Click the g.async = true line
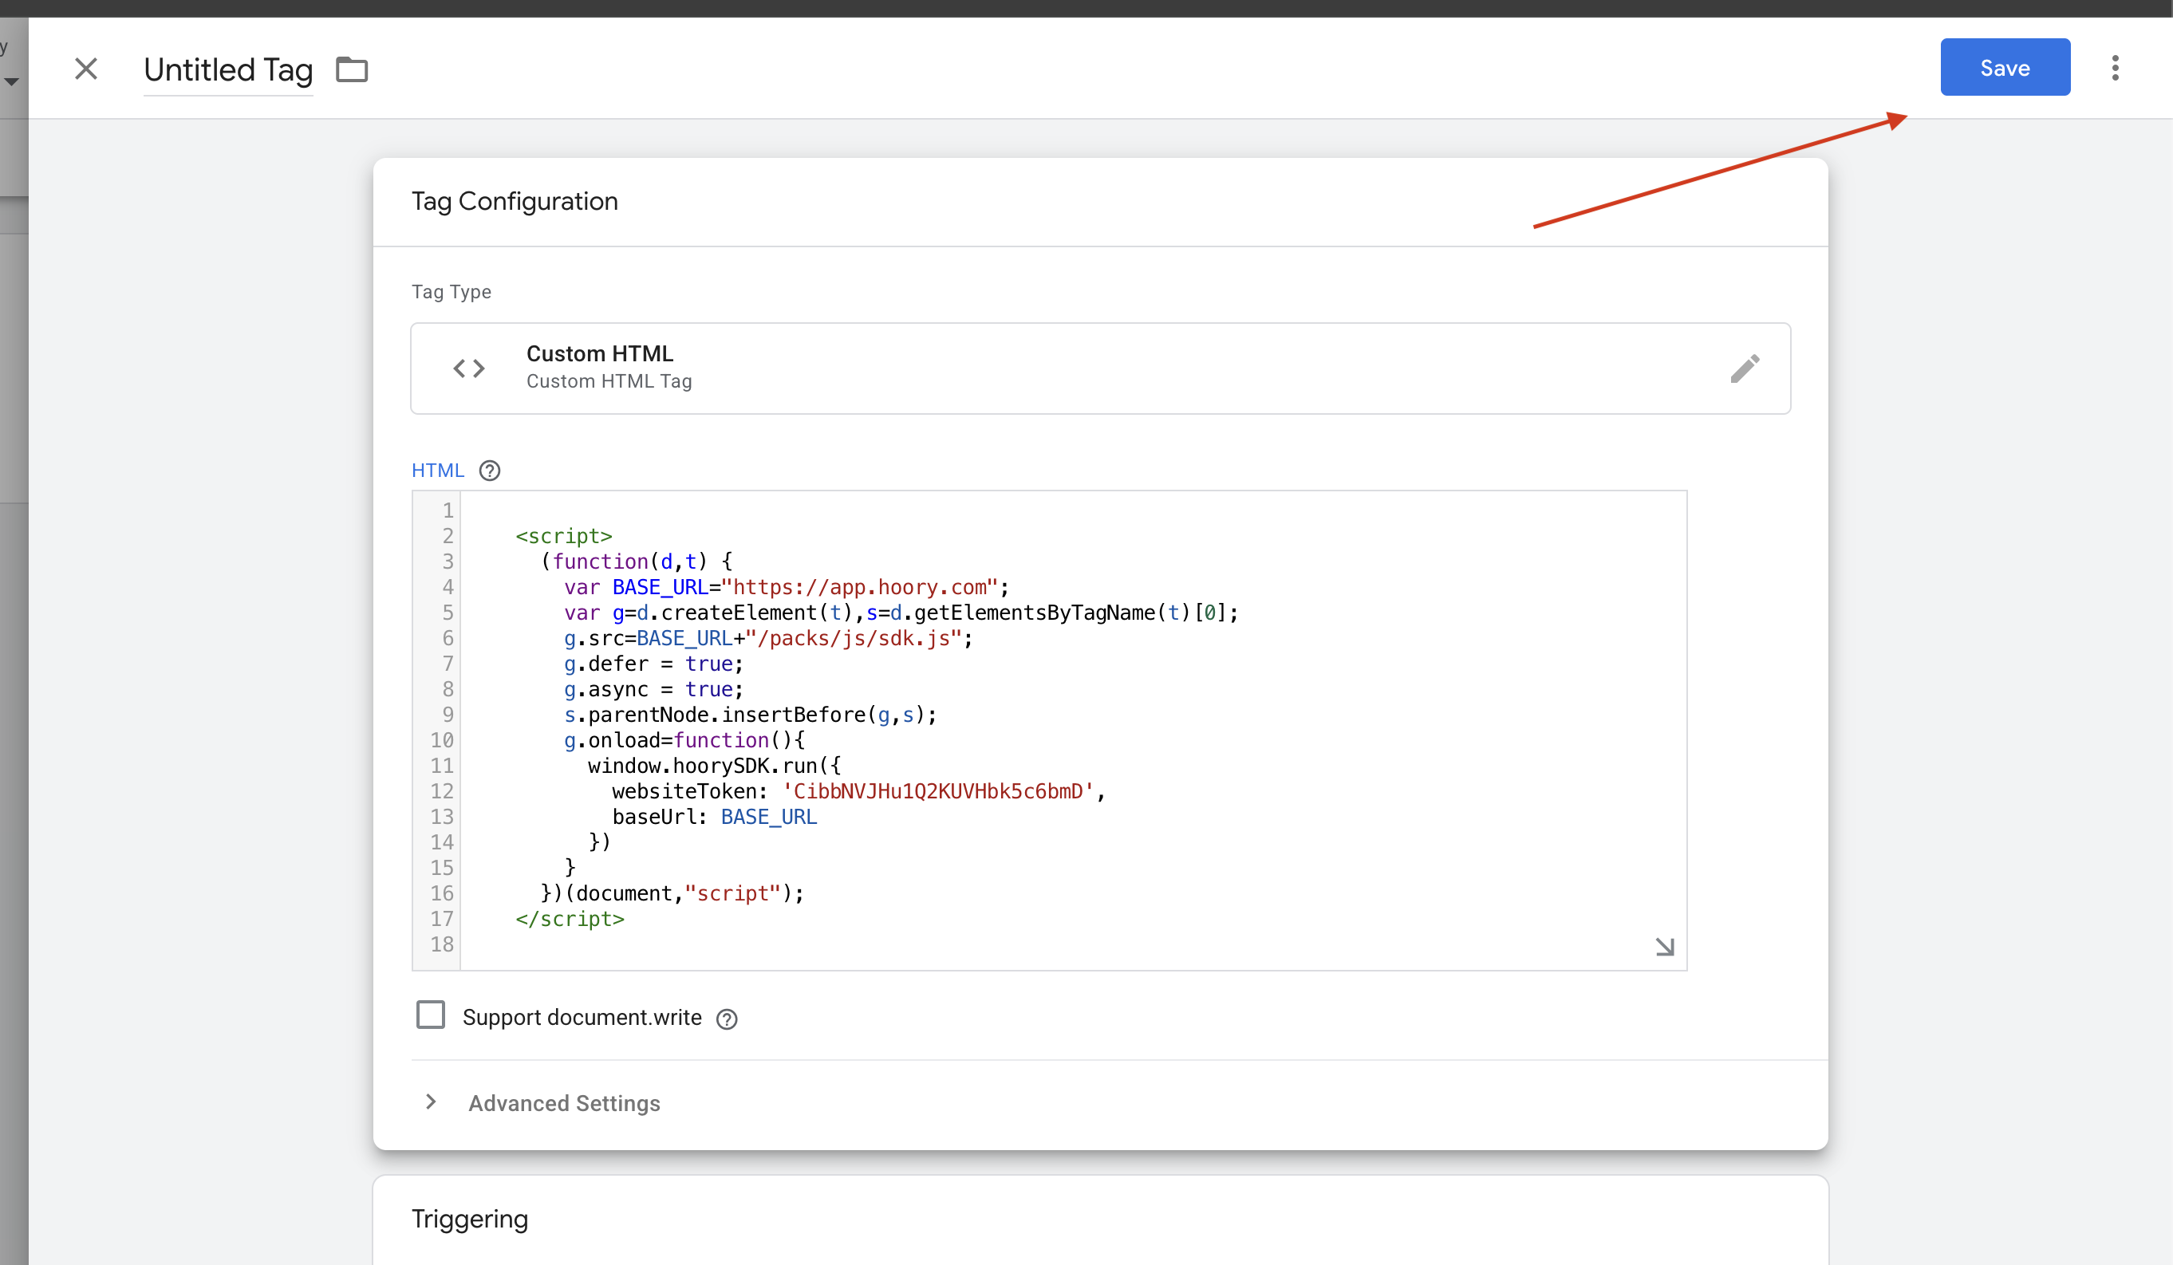 coord(653,690)
